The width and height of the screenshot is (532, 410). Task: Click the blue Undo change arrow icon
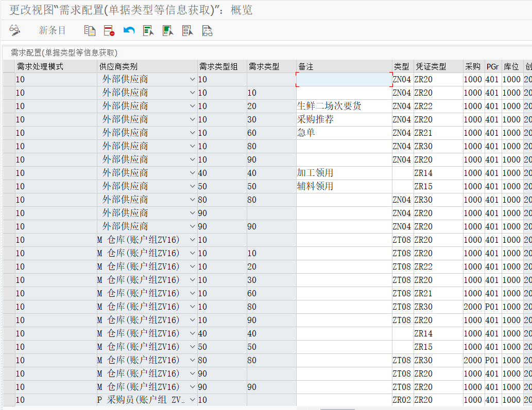129,30
